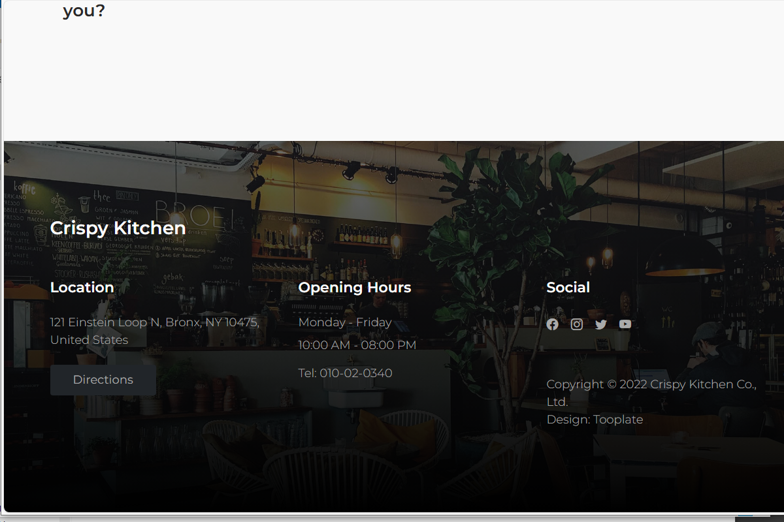This screenshot has width=784, height=522.
Task: Click the Design: label in the footer
Action: click(x=568, y=420)
